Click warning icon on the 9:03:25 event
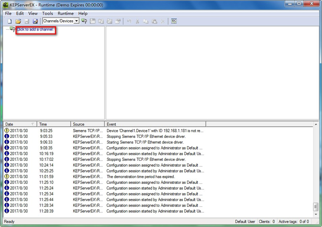 coord(7,130)
